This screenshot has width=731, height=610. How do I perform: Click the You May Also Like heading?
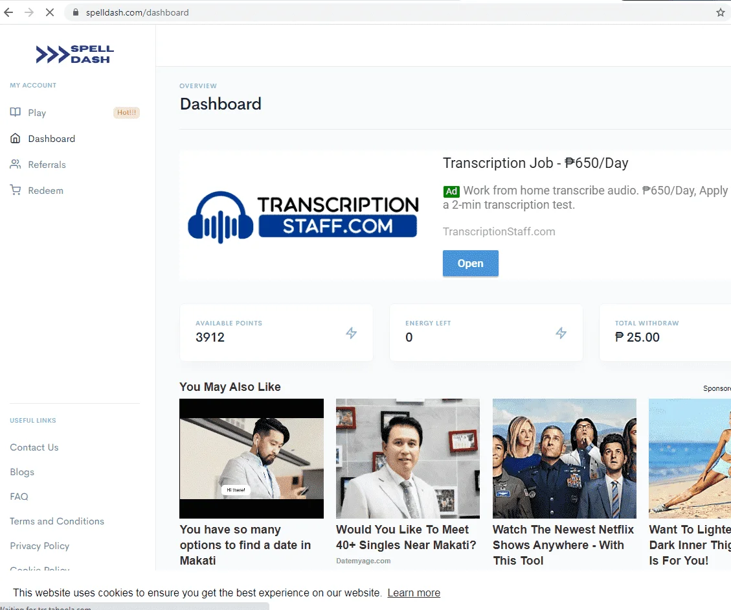tap(230, 387)
